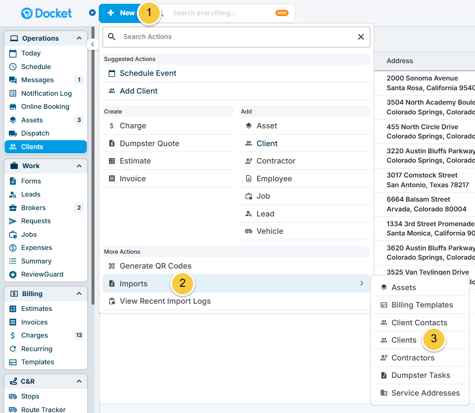Expand the Imports submenu arrow
The width and height of the screenshot is (475, 413).
(361, 283)
